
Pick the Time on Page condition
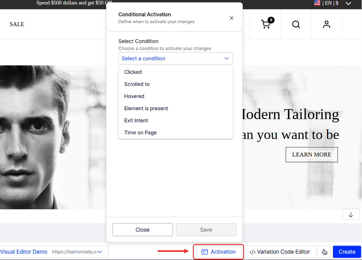click(141, 133)
